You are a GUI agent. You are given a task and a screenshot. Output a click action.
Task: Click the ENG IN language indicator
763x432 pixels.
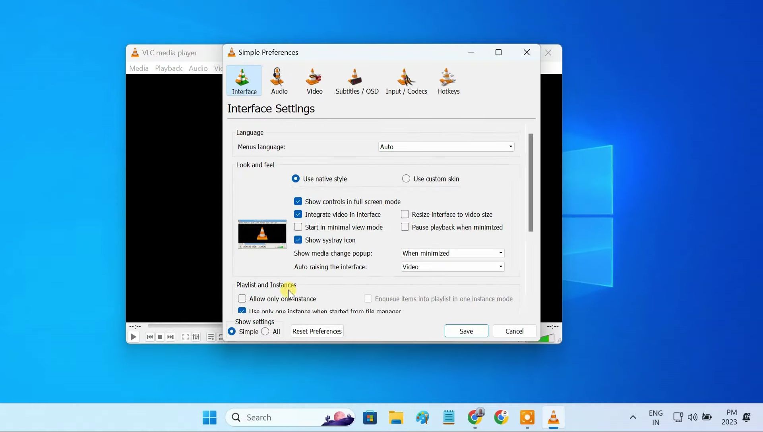click(656, 417)
